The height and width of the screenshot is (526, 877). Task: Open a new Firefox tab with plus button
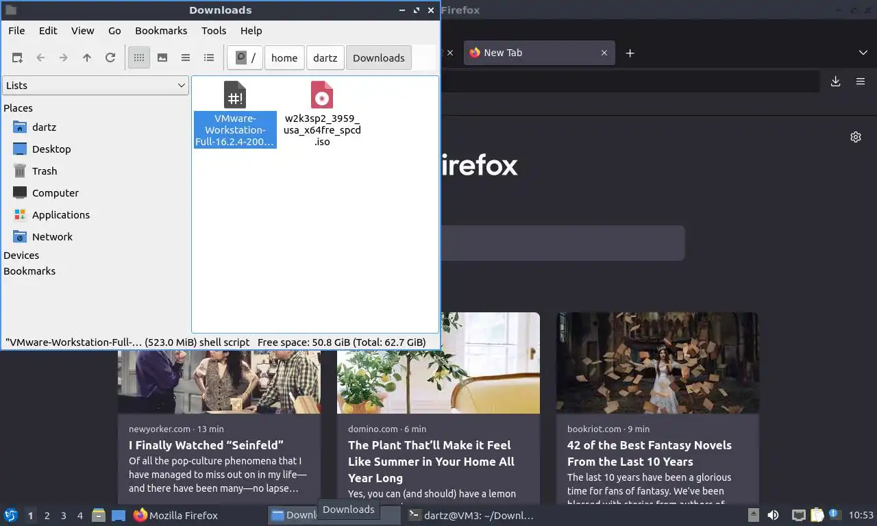click(x=630, y=53)
